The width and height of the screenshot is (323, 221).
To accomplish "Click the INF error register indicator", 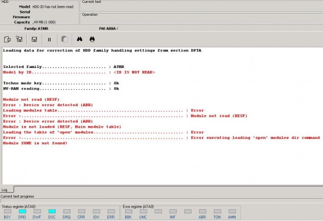I will point(173,212).
